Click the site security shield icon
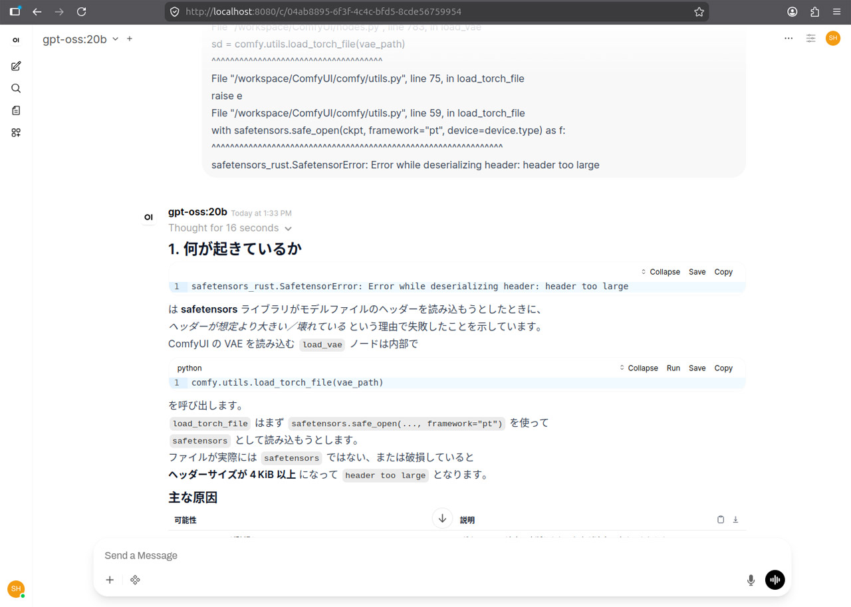Viewport: 851px width, 607px height. [175, 11]
